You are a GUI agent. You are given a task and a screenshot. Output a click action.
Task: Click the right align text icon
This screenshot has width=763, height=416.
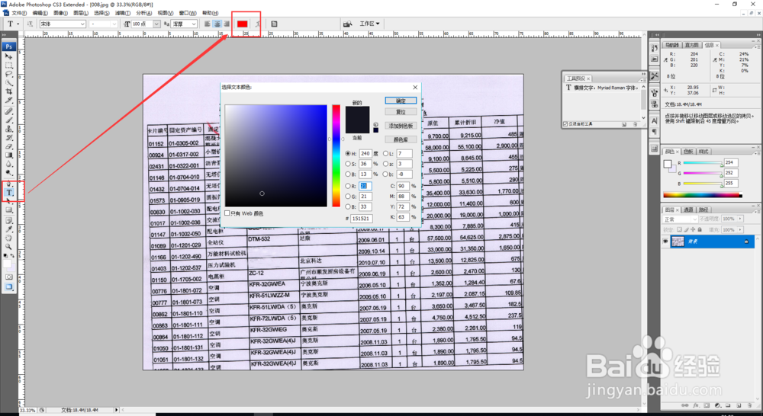(227, 24)
